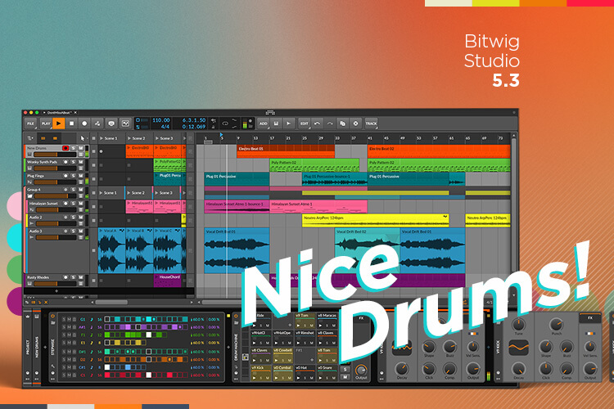Click the Record transport button
Screen dimensions: 614x409
coord(84,124)
